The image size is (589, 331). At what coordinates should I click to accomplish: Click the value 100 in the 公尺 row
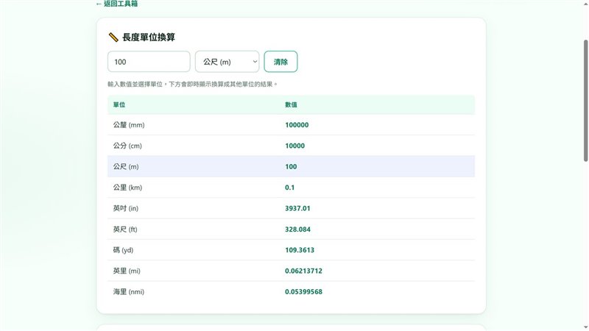pos(291,167)
